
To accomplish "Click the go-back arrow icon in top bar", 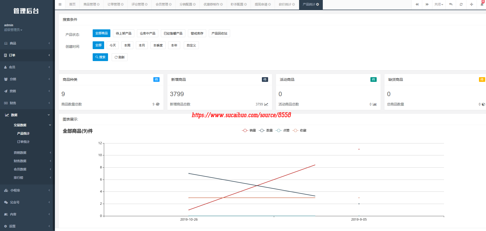I will click(451, 4).
